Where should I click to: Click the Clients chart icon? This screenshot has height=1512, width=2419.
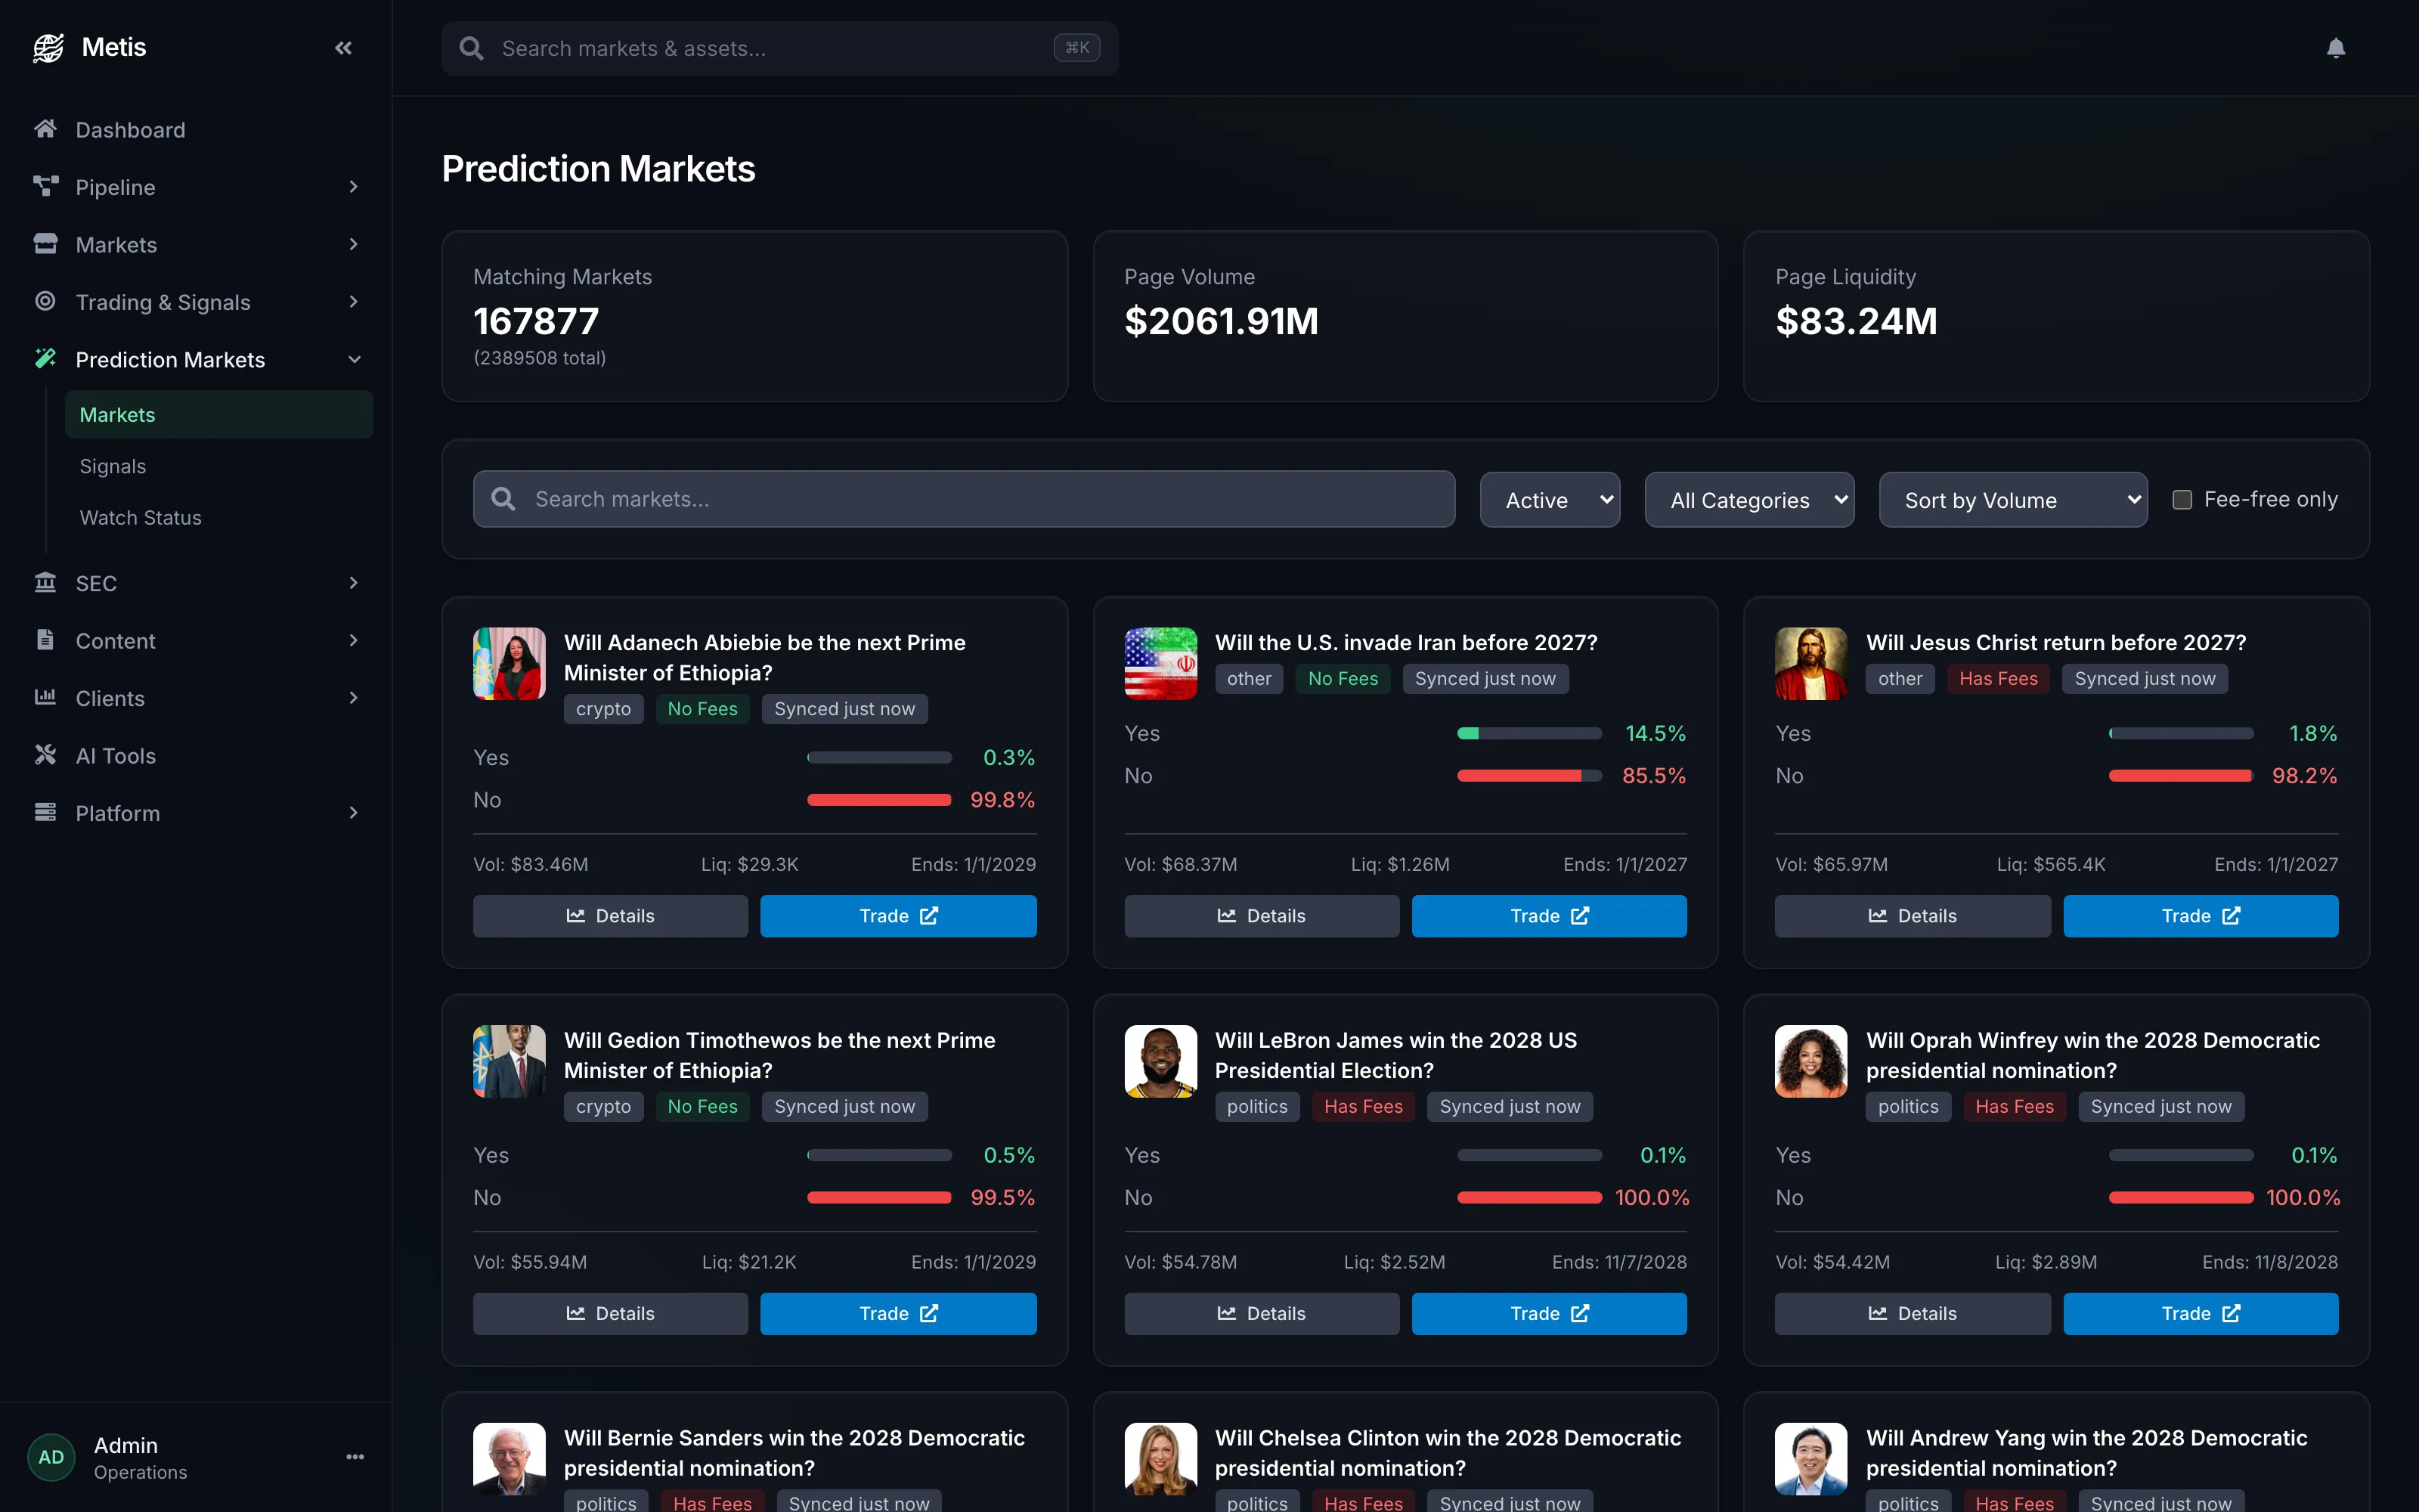click(45, 697)
